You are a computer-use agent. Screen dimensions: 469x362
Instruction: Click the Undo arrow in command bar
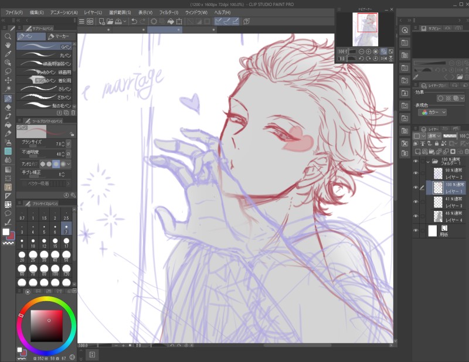[134, 21]
